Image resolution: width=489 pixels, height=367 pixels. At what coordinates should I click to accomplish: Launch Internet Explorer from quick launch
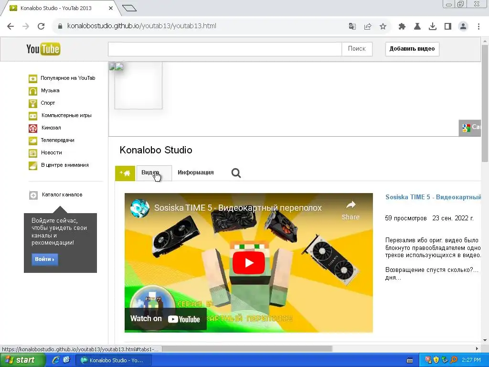[x=56, y=360]
